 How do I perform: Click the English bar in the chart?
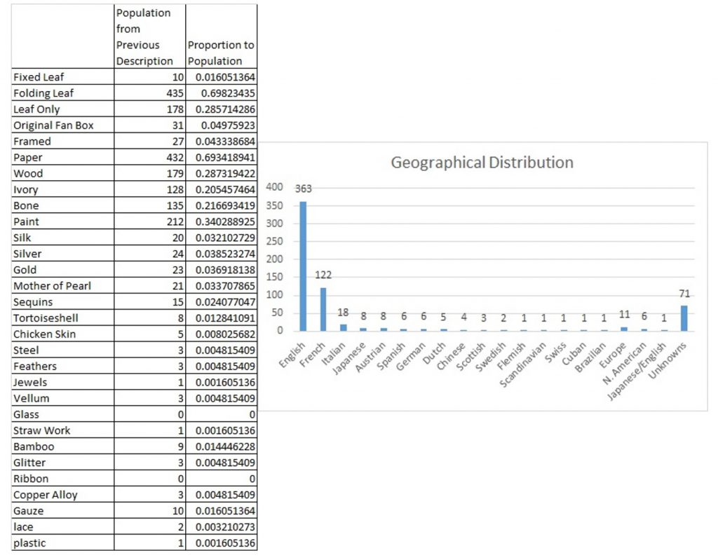pyautogui.click(x=303, y=266)
